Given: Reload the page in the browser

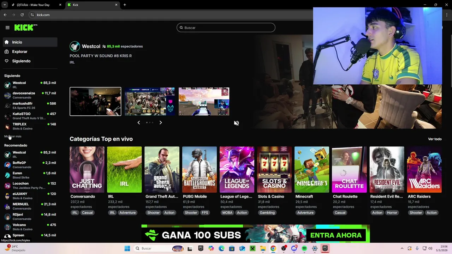Looking at the screenshot, I should (22, 15).
